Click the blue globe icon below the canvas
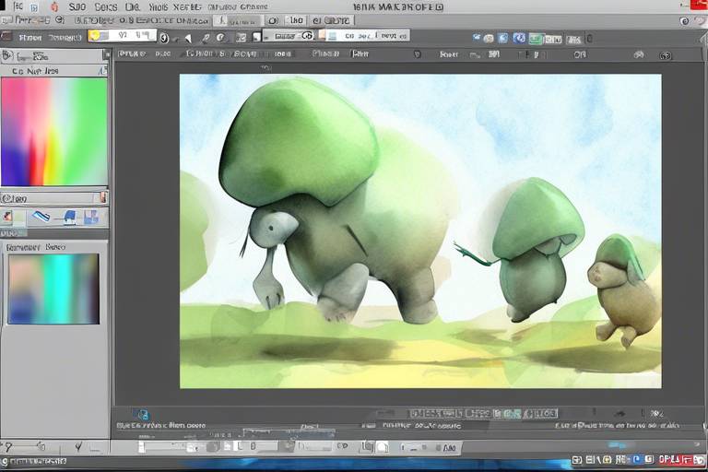708x472 pixels. coord(142,415)
